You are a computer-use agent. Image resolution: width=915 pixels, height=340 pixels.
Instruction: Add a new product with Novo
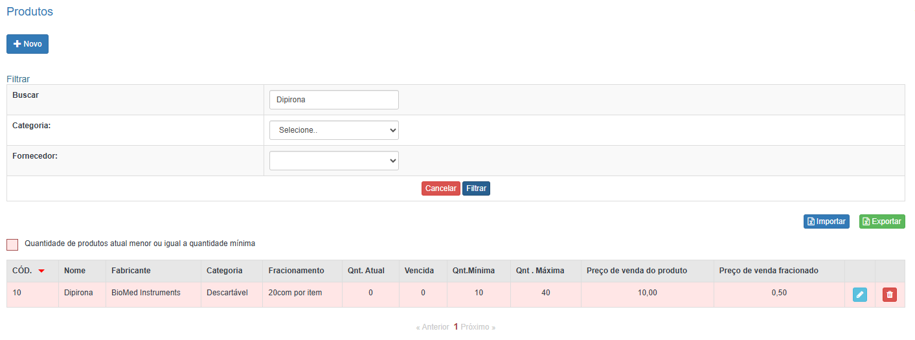click(x=27, y=44)
